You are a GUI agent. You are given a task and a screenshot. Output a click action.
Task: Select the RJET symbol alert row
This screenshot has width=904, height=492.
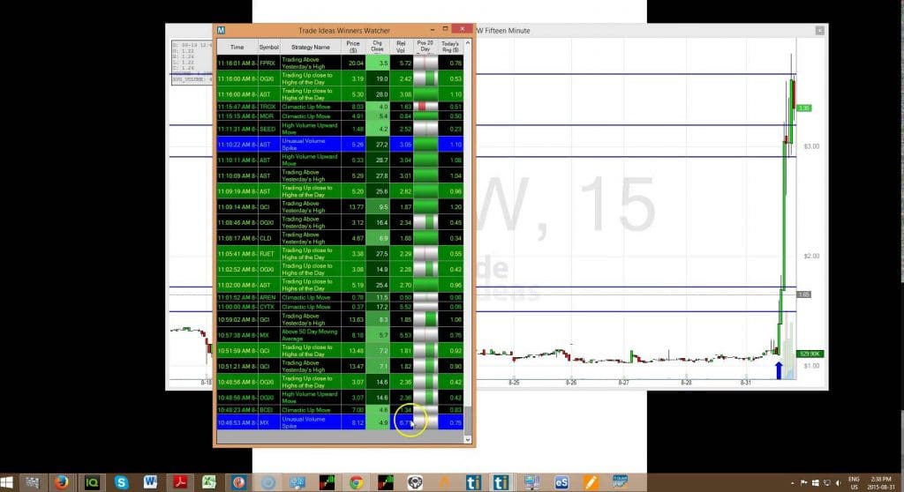point(340,253)
